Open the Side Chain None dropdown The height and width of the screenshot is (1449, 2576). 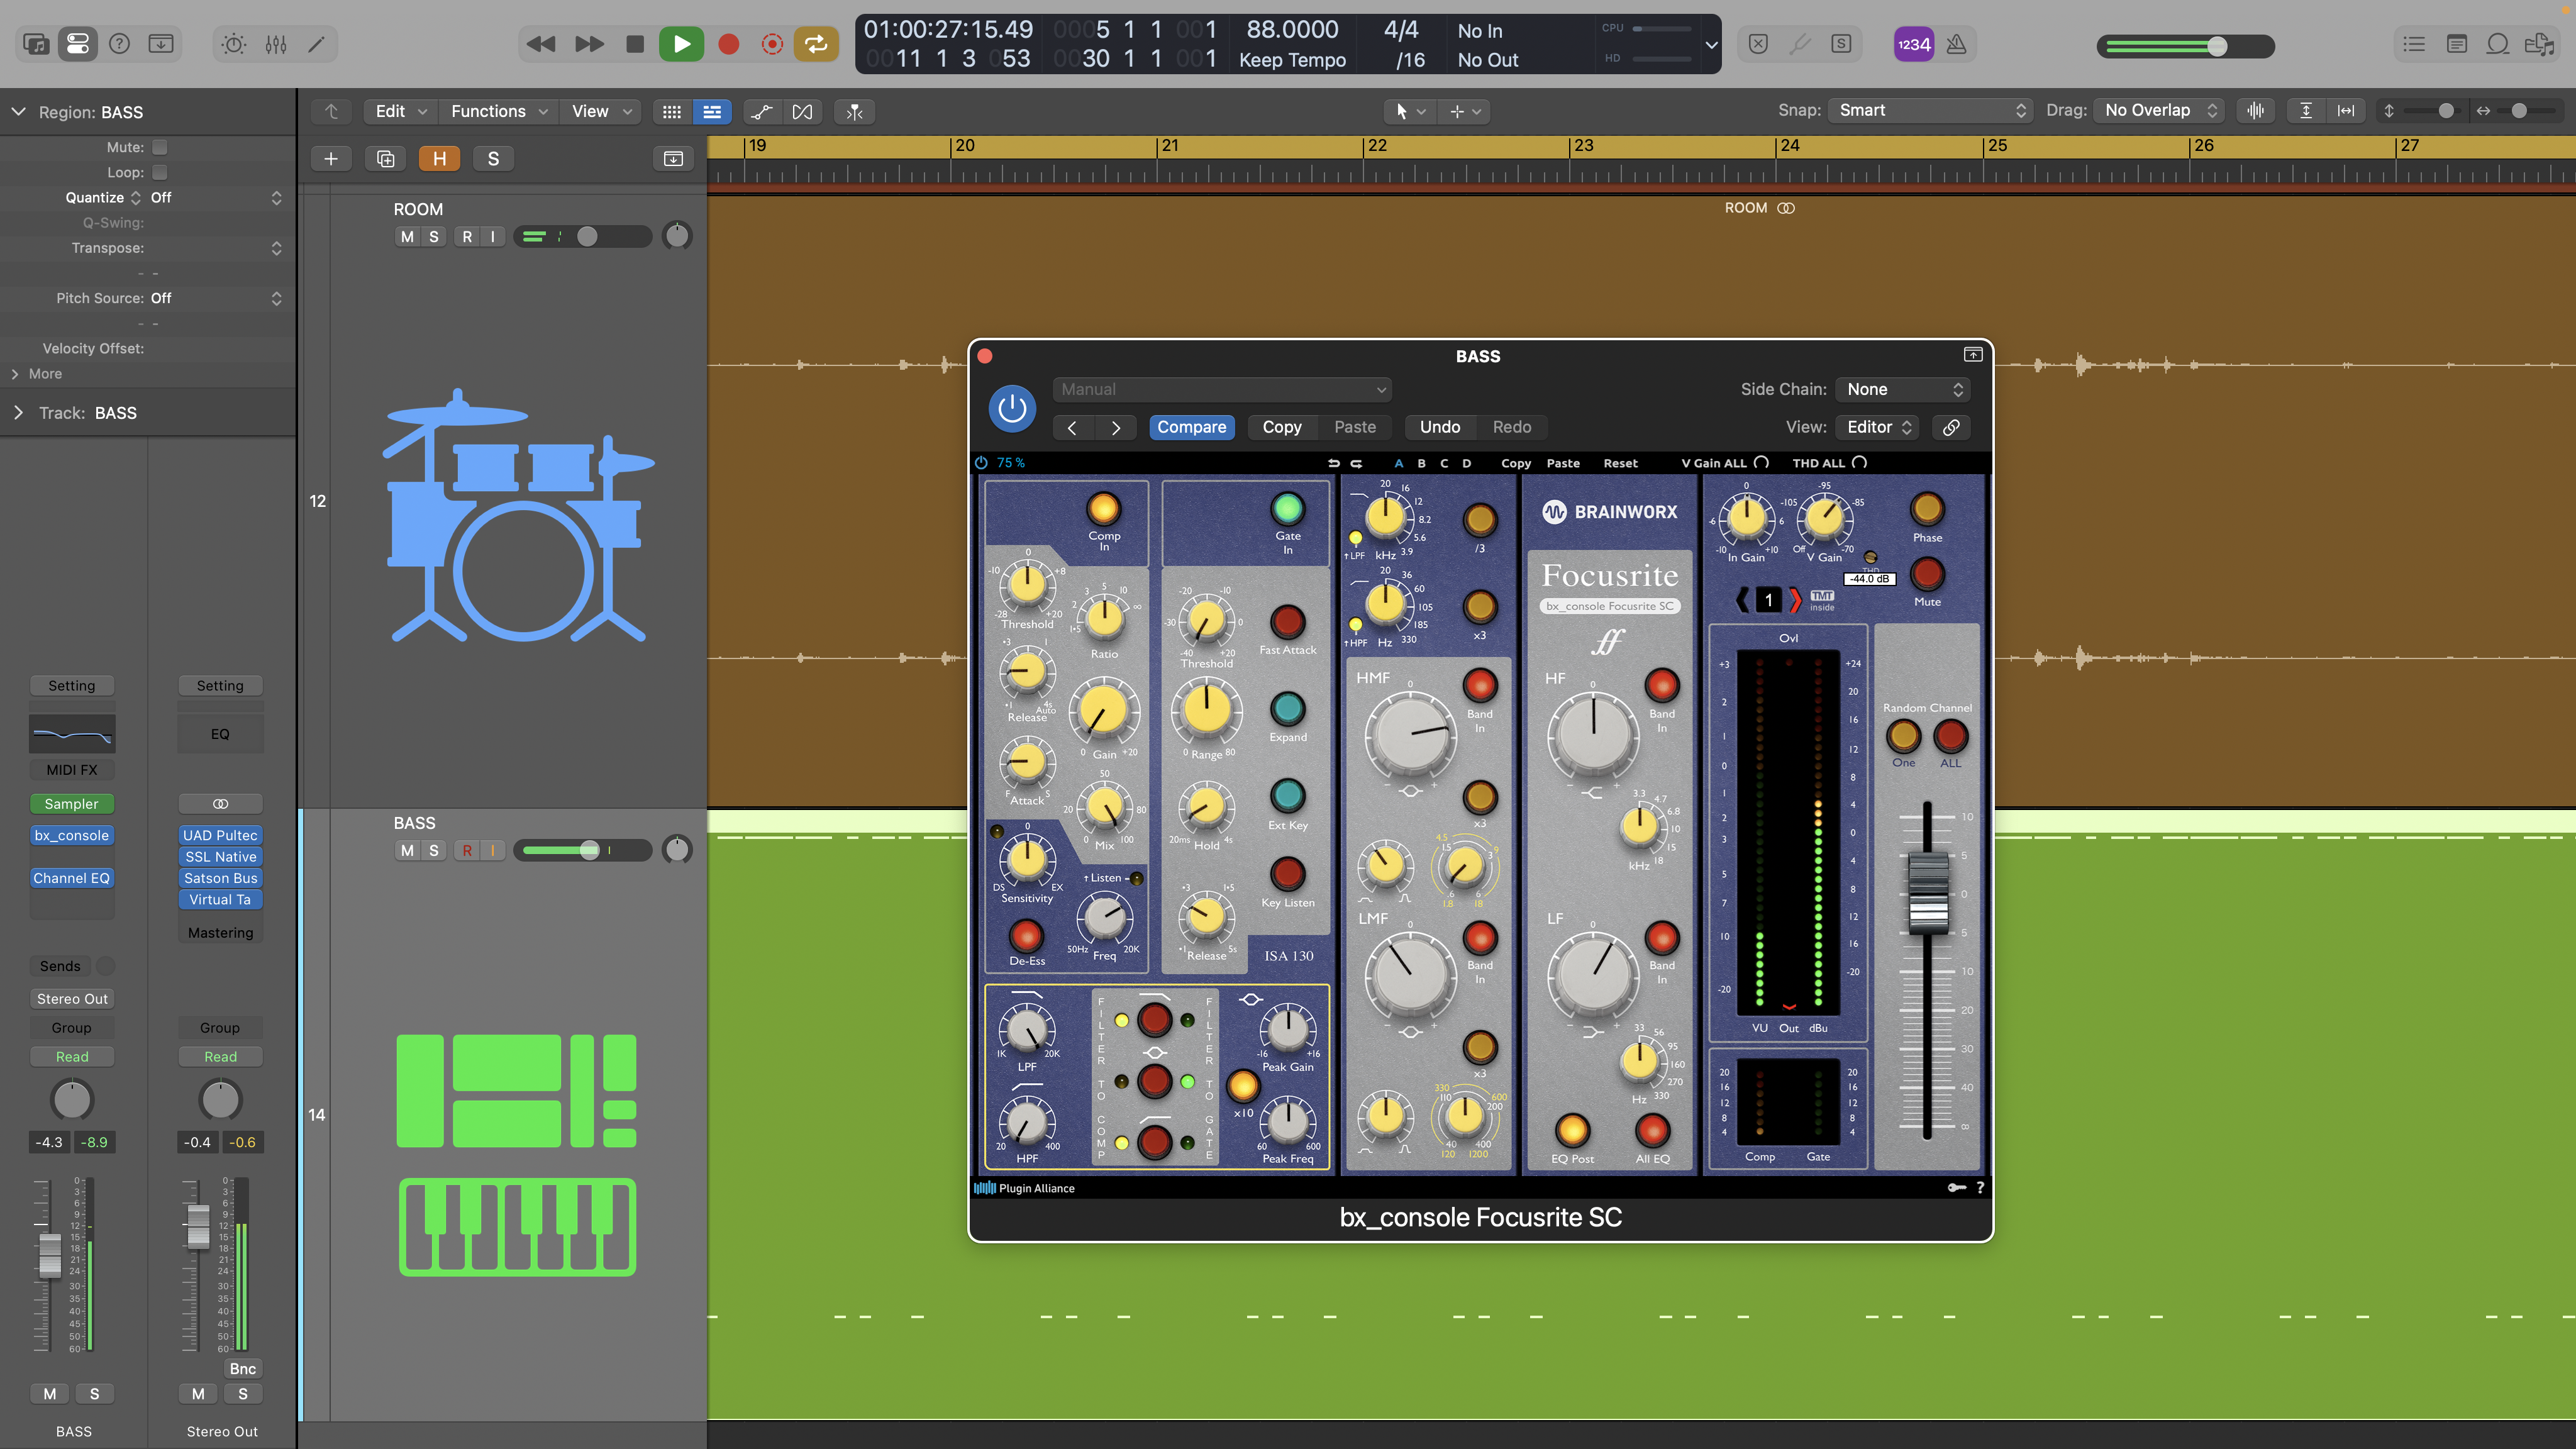1904,389
